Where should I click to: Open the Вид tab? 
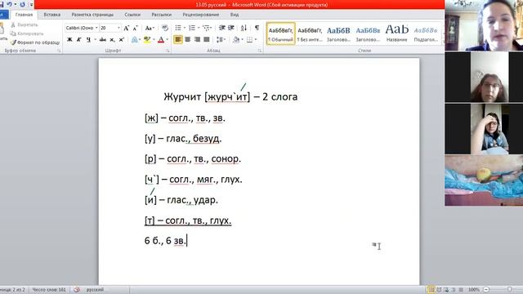point(235,15)
